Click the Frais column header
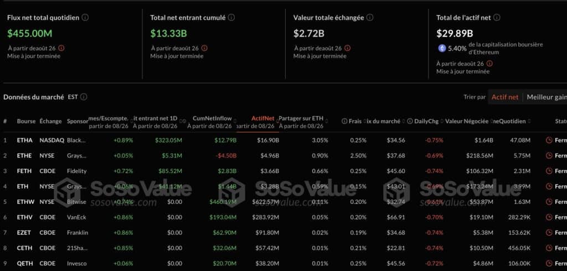 tap(355, 121)
